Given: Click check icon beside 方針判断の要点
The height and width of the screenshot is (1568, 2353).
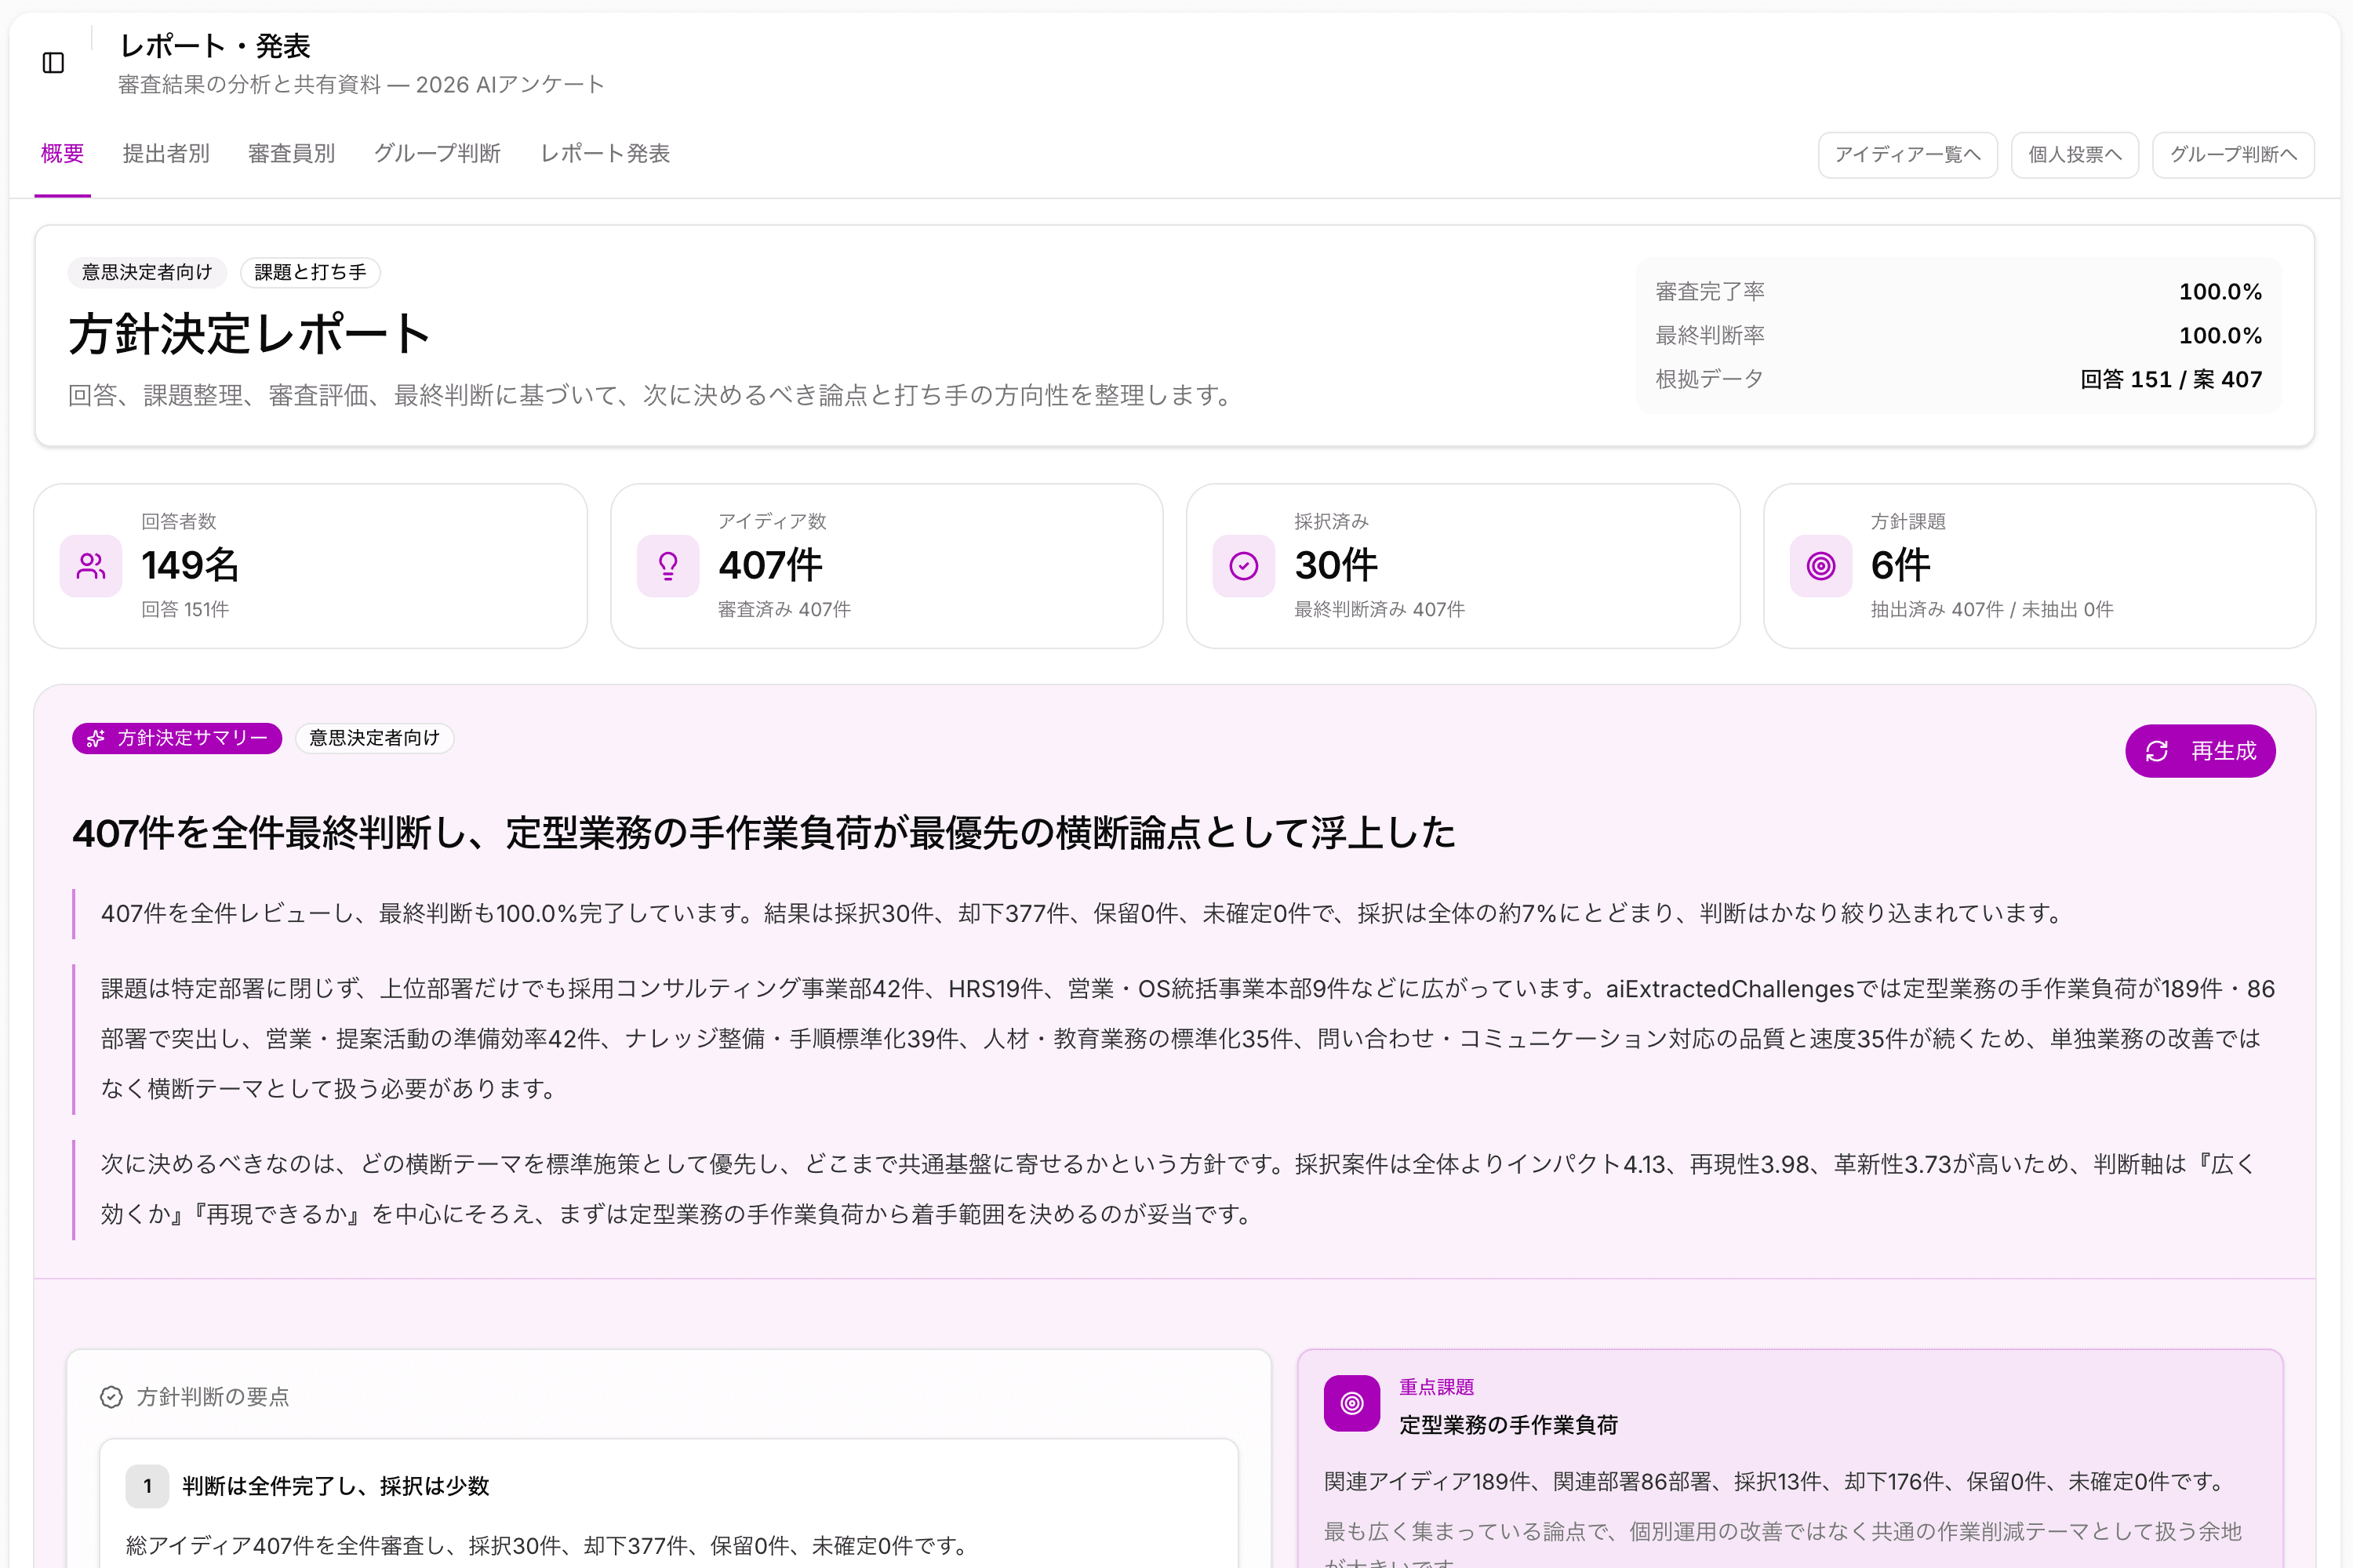Looking at the screenshot, I should [x=111, y=1397].
